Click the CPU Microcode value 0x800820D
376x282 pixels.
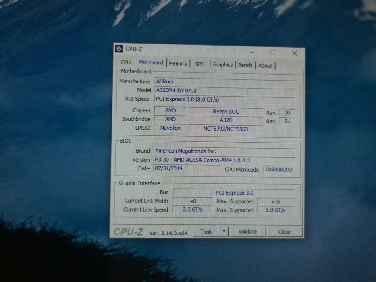279,170
